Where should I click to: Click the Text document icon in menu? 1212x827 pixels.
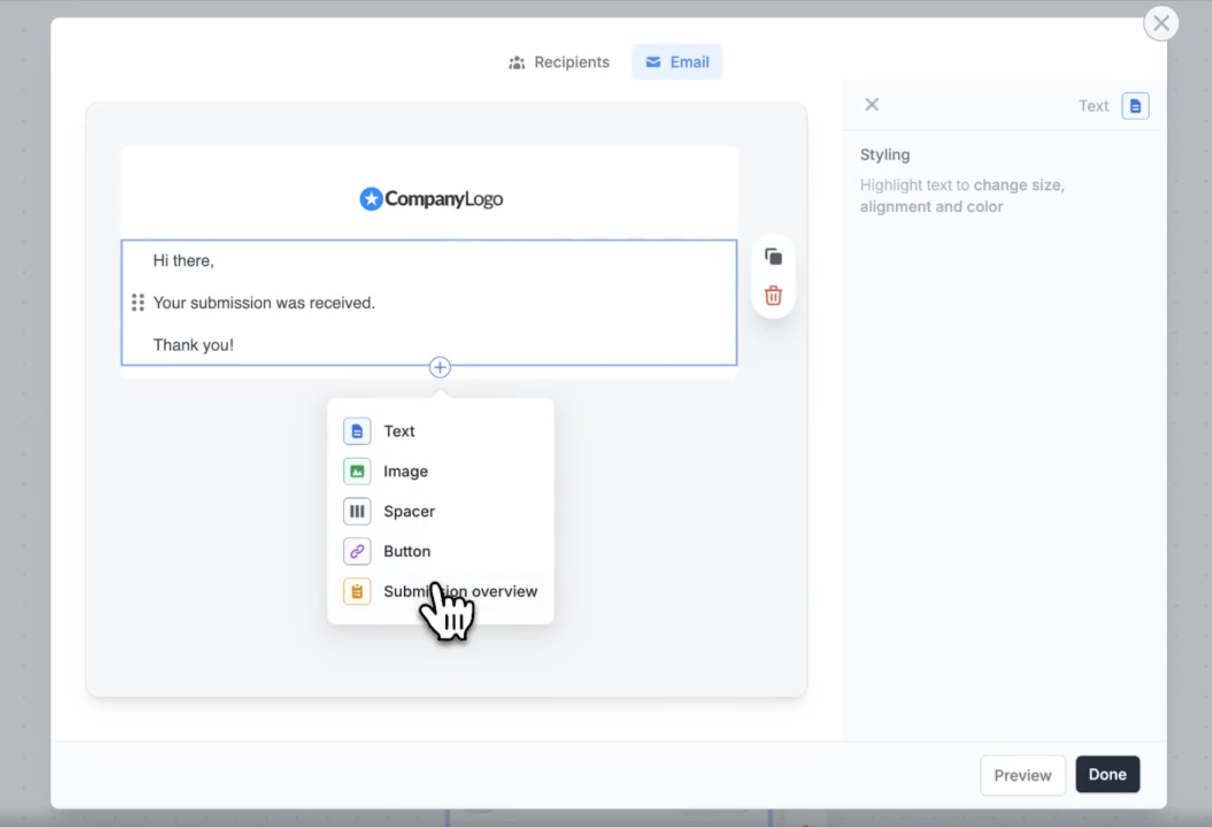pyautogui.click(x=357, y=431)
